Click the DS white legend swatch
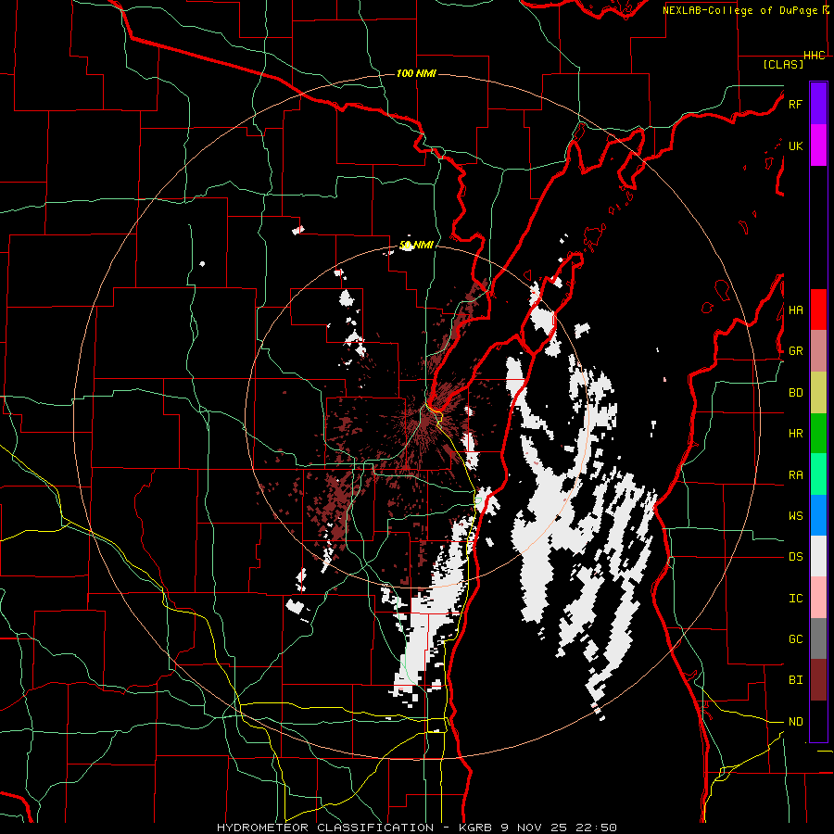 coord(818,556)
